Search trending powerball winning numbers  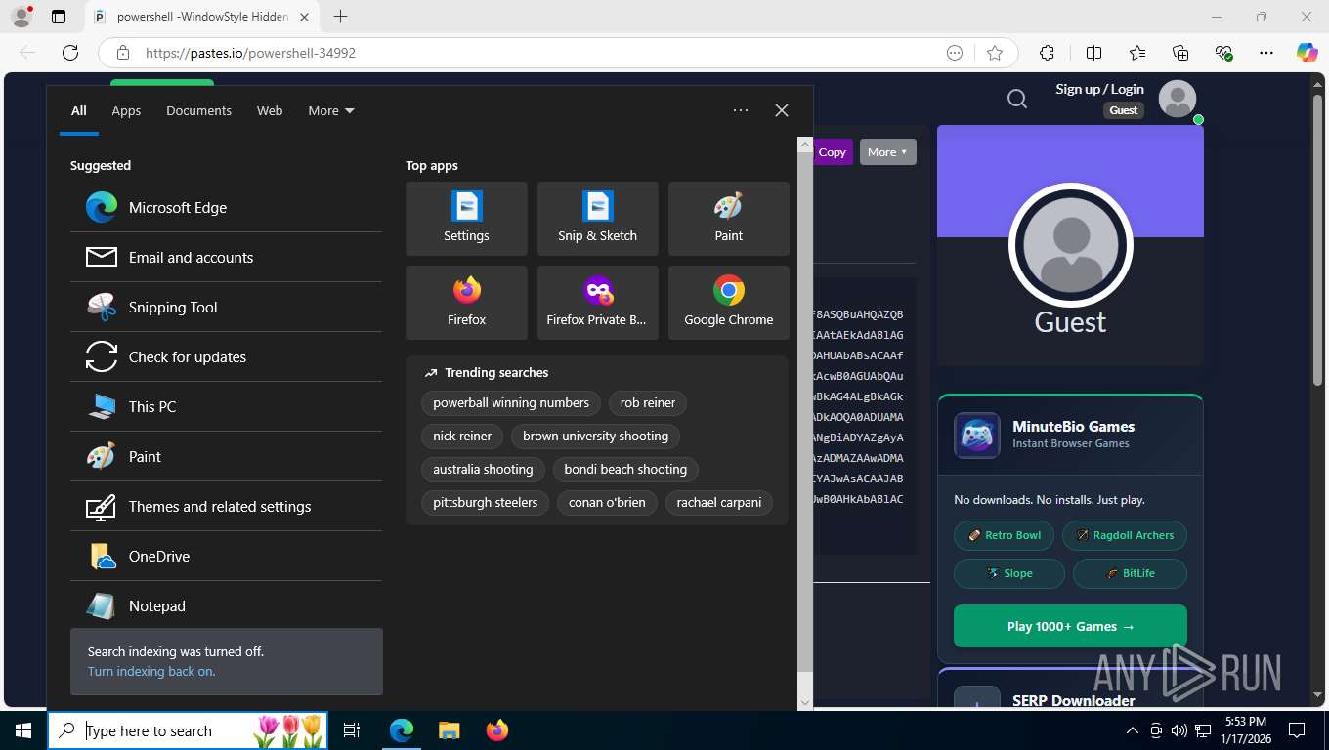click(511, 402)
